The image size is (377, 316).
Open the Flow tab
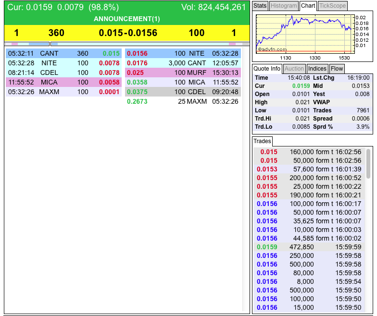pyautogui.click(x=337, y=69)
